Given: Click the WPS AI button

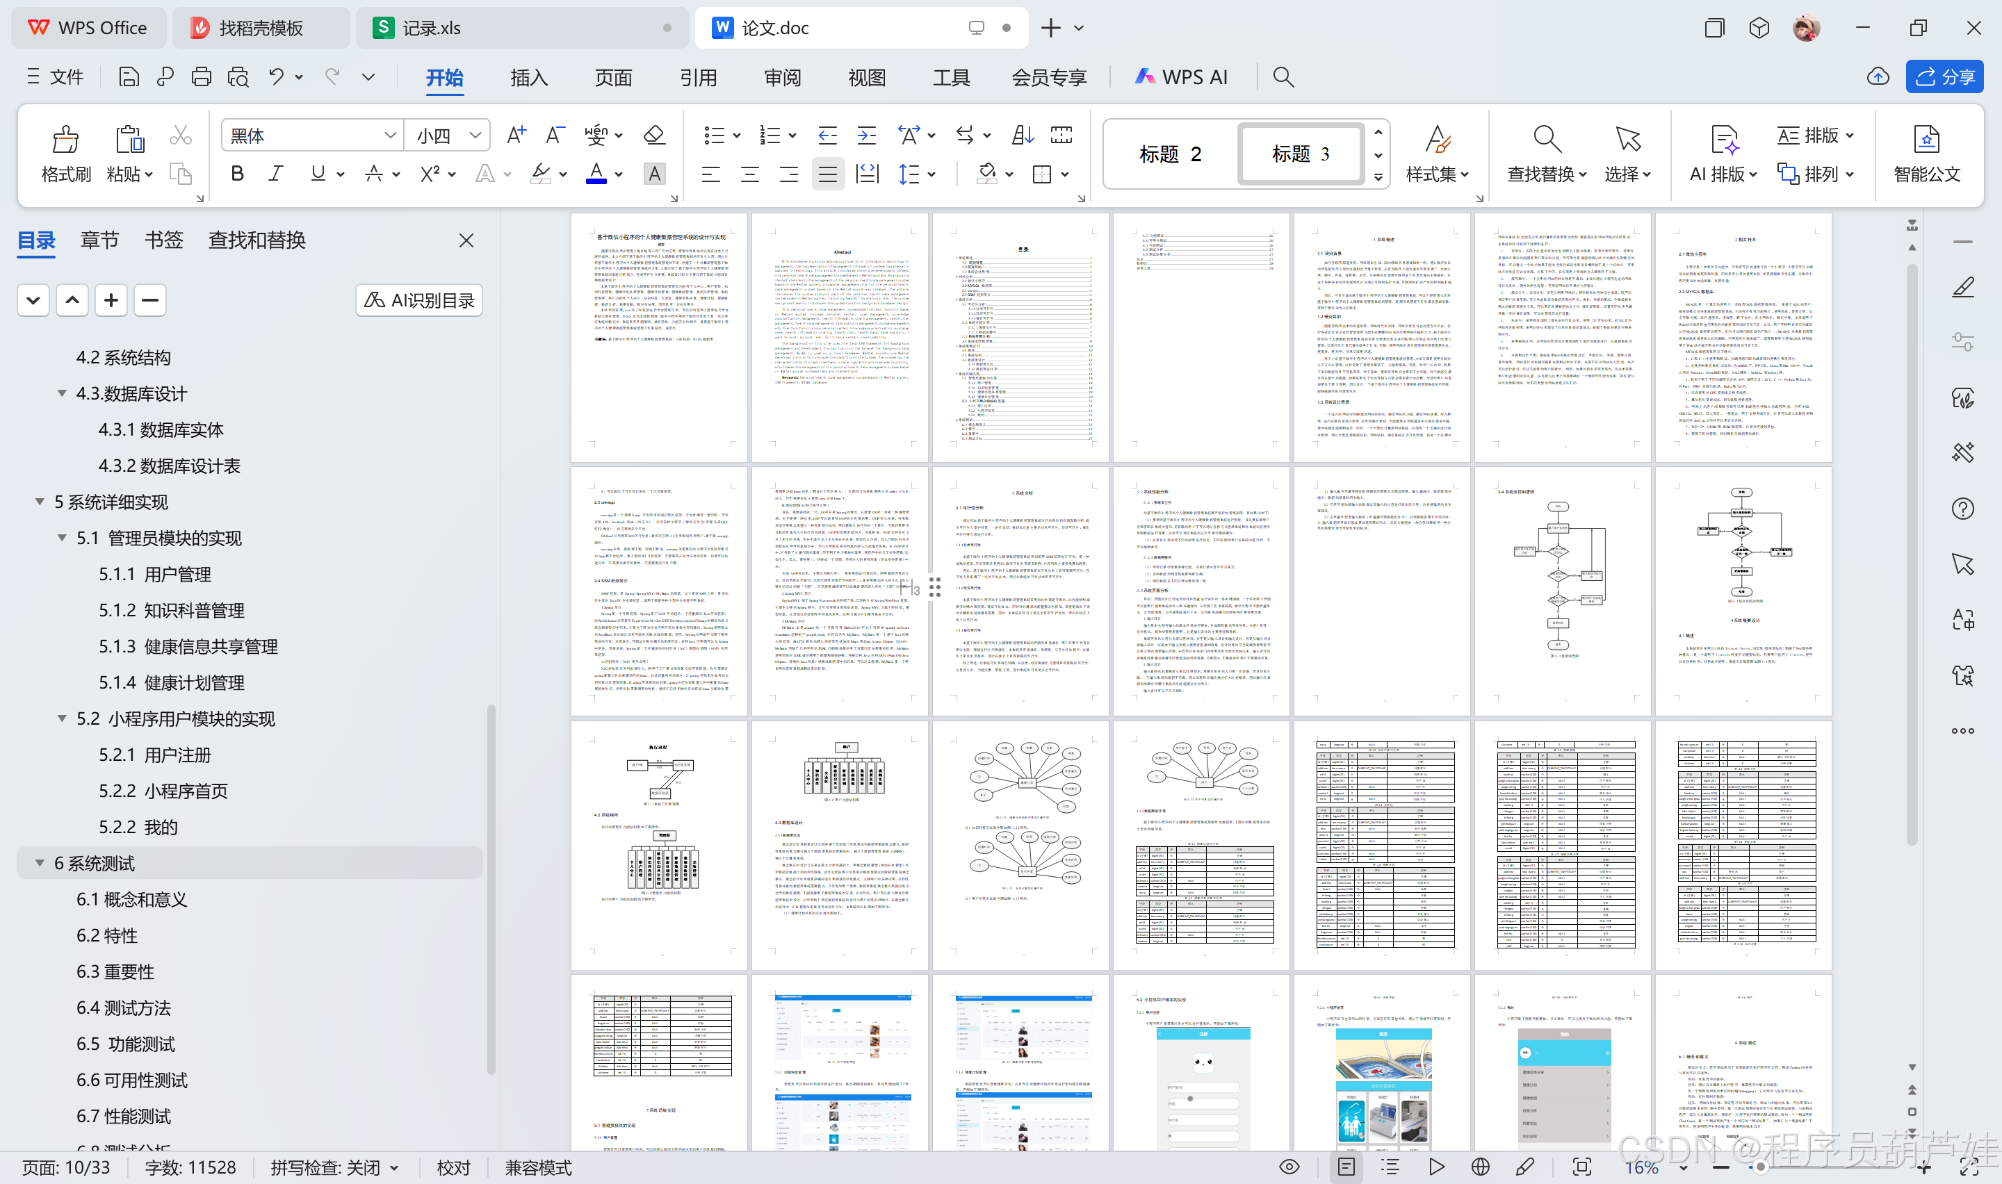Looking at the screenshot, I should point(1182,76).
